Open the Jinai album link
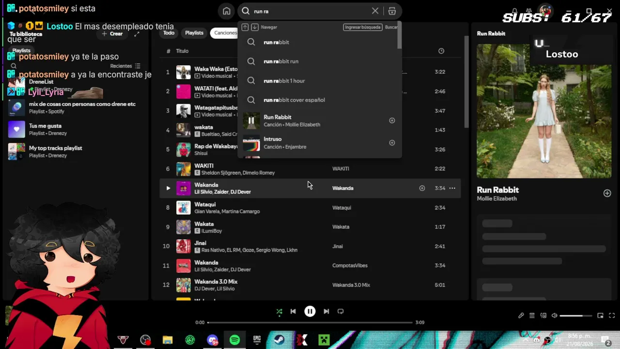Viewport: 620px width, 349px height. [x=338, y=246]
